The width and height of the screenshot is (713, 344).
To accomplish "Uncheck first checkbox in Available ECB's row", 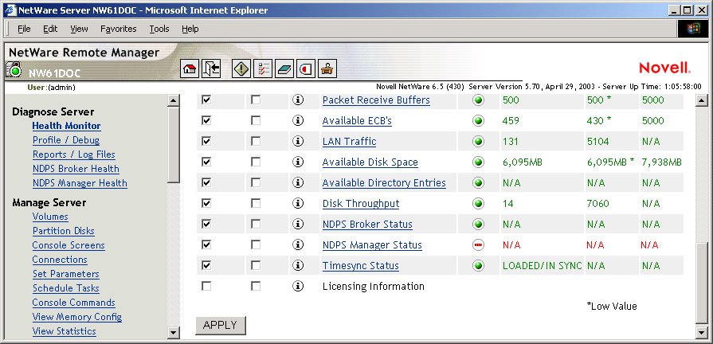I will pos(206,120).
